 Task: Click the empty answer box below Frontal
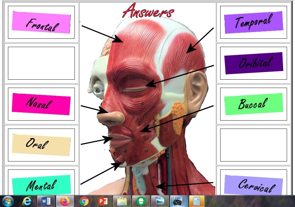pyautogui.click(x=41, y=63)
